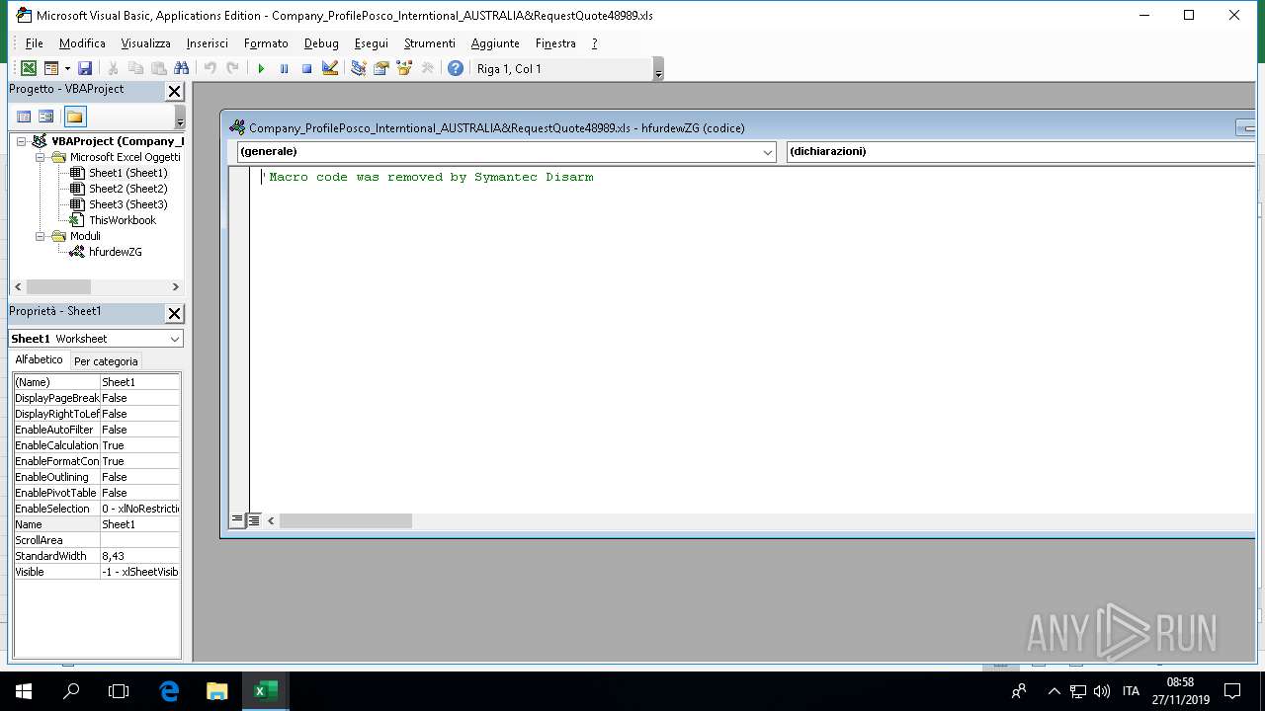Open toolbar options overflow arrow
Screen dimensions: 1265x711
click(x=659, y=69)
